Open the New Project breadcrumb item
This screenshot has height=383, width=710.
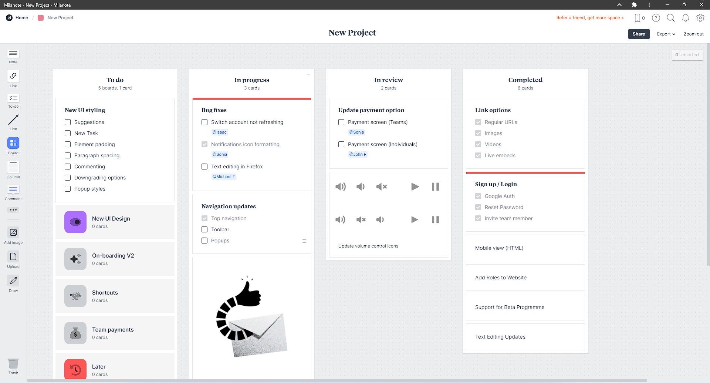click(60, 18)
